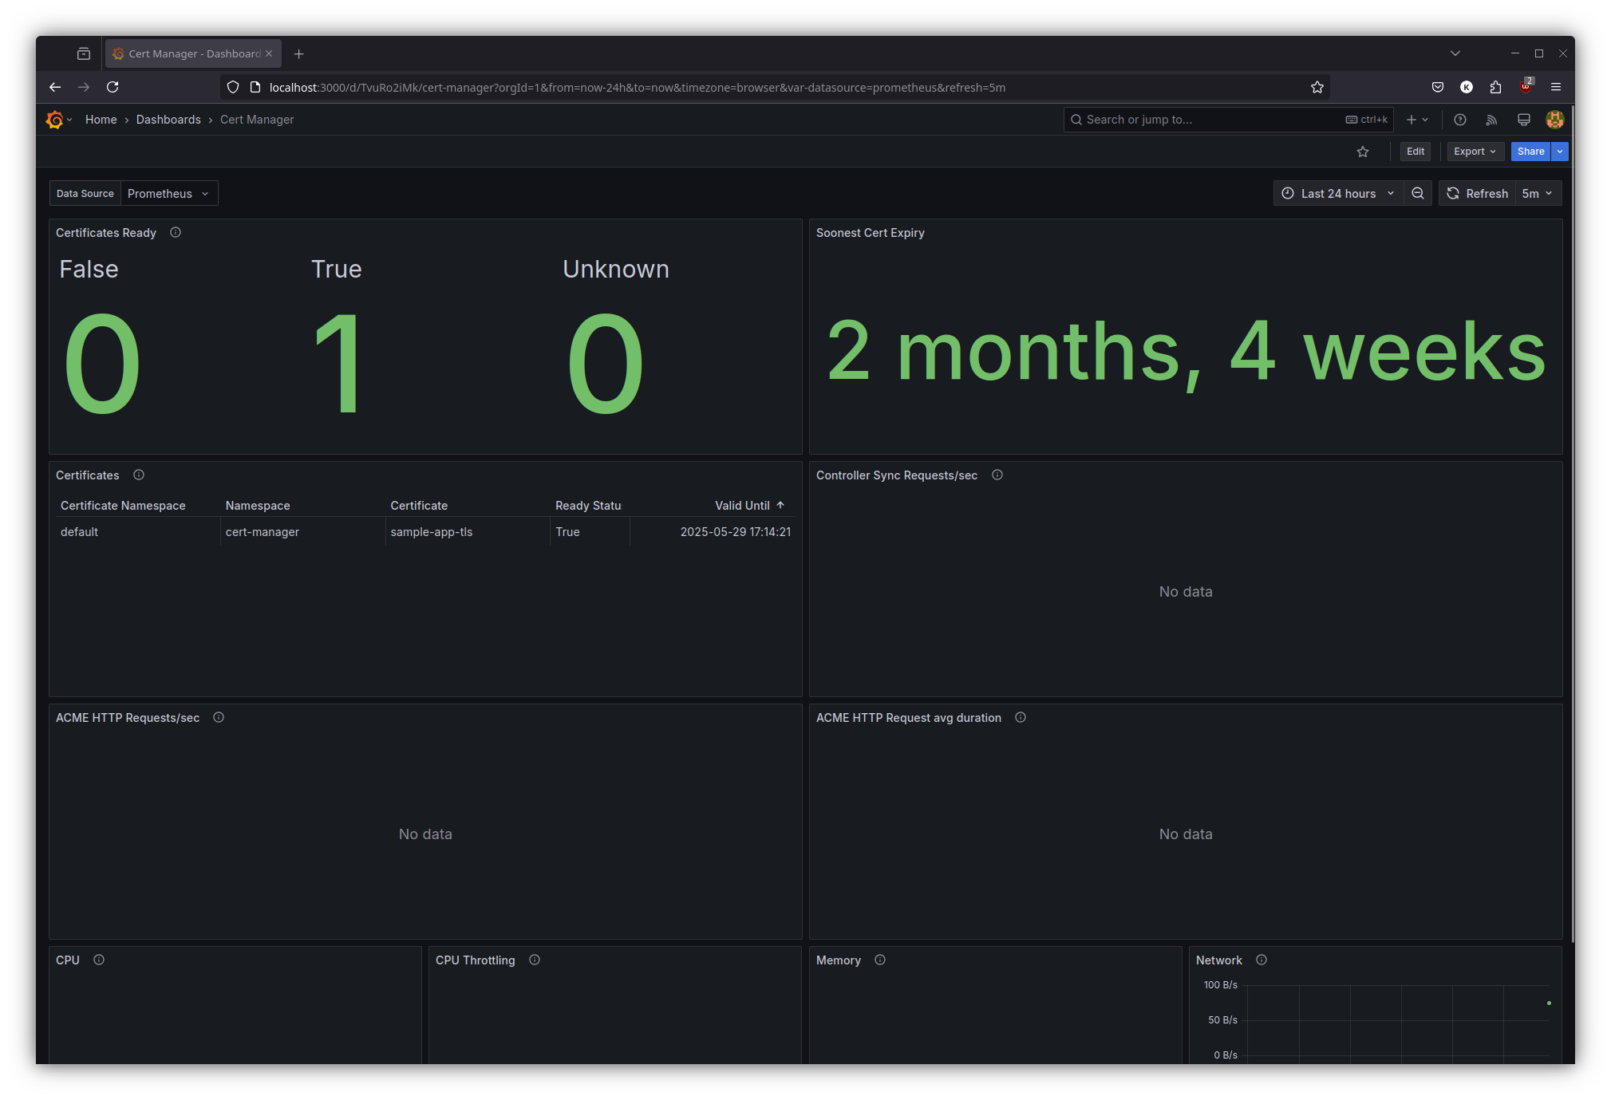Show info for Certificates Ready panel
The height and width of the screenshot is (1100, 1611).
[x=176, y=232]
